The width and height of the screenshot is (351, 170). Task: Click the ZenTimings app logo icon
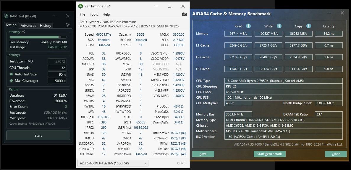pyautogui.click(x=81, y=6)
